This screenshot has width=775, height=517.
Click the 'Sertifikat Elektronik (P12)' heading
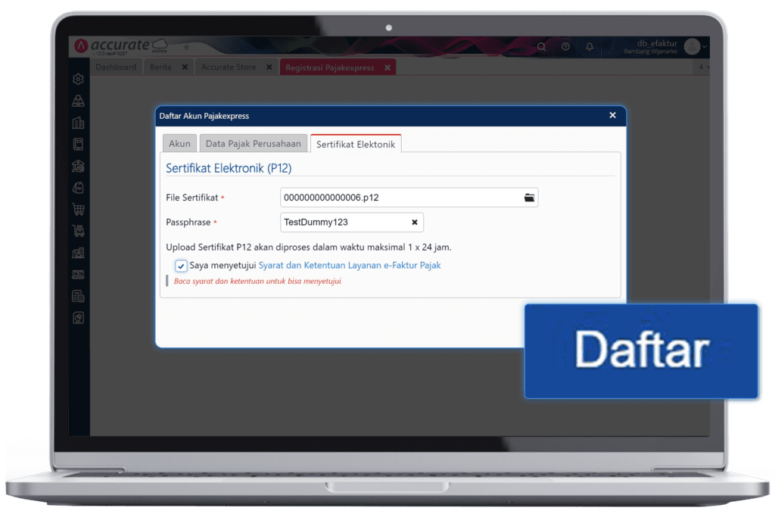click(229, 168)
